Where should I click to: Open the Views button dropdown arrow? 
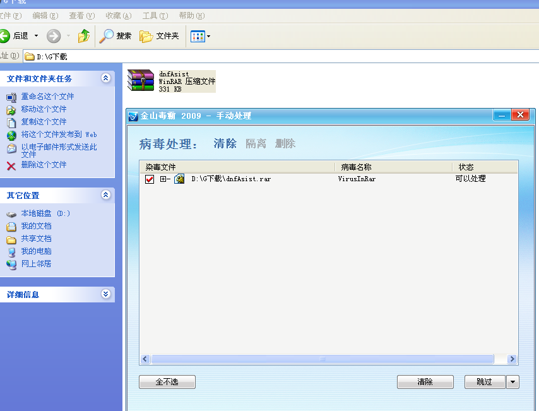(x=208, y=36)
